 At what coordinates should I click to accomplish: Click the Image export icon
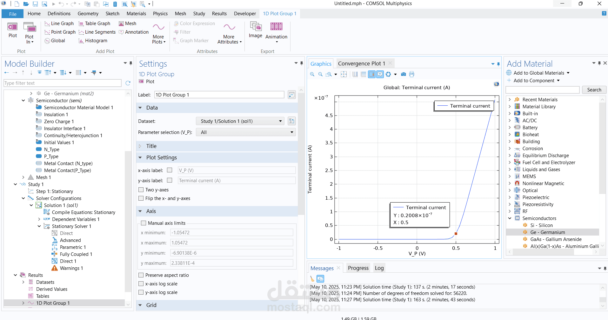coord(255,30)
